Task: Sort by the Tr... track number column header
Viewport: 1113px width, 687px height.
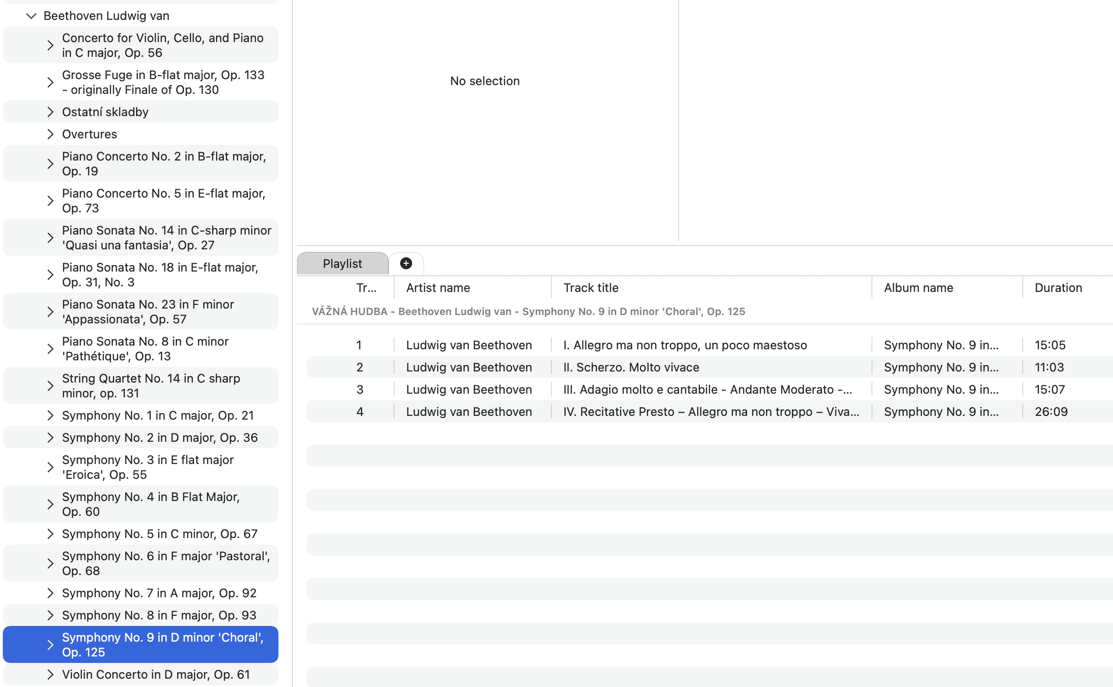Action: pos(366,288)
